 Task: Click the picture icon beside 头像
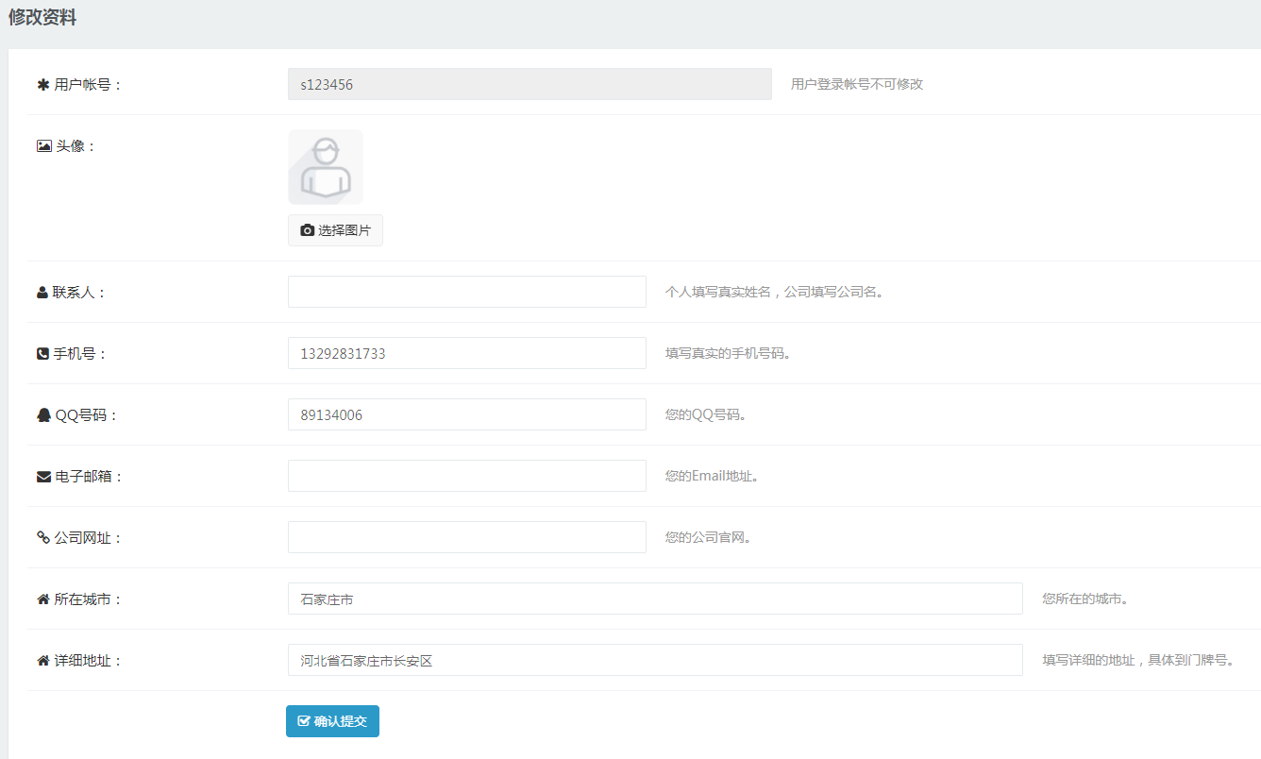pos(43,146)
